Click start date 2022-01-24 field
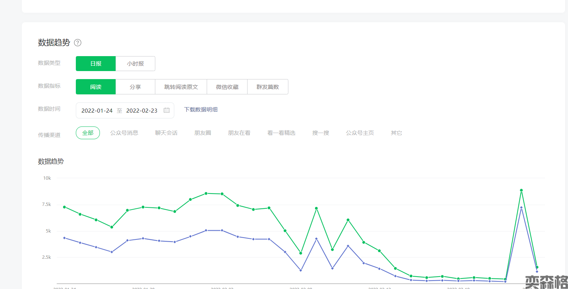Image resolution: width=568 pixels, height=289 pixels. coord(97,110)
